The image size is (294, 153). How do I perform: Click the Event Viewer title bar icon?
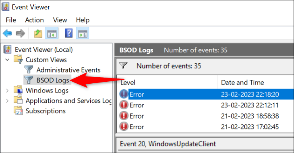point(6,7)
